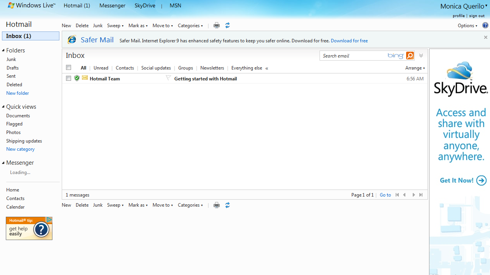
Task: Open Getting started with Hotmail message
Action: pos(205,78)
